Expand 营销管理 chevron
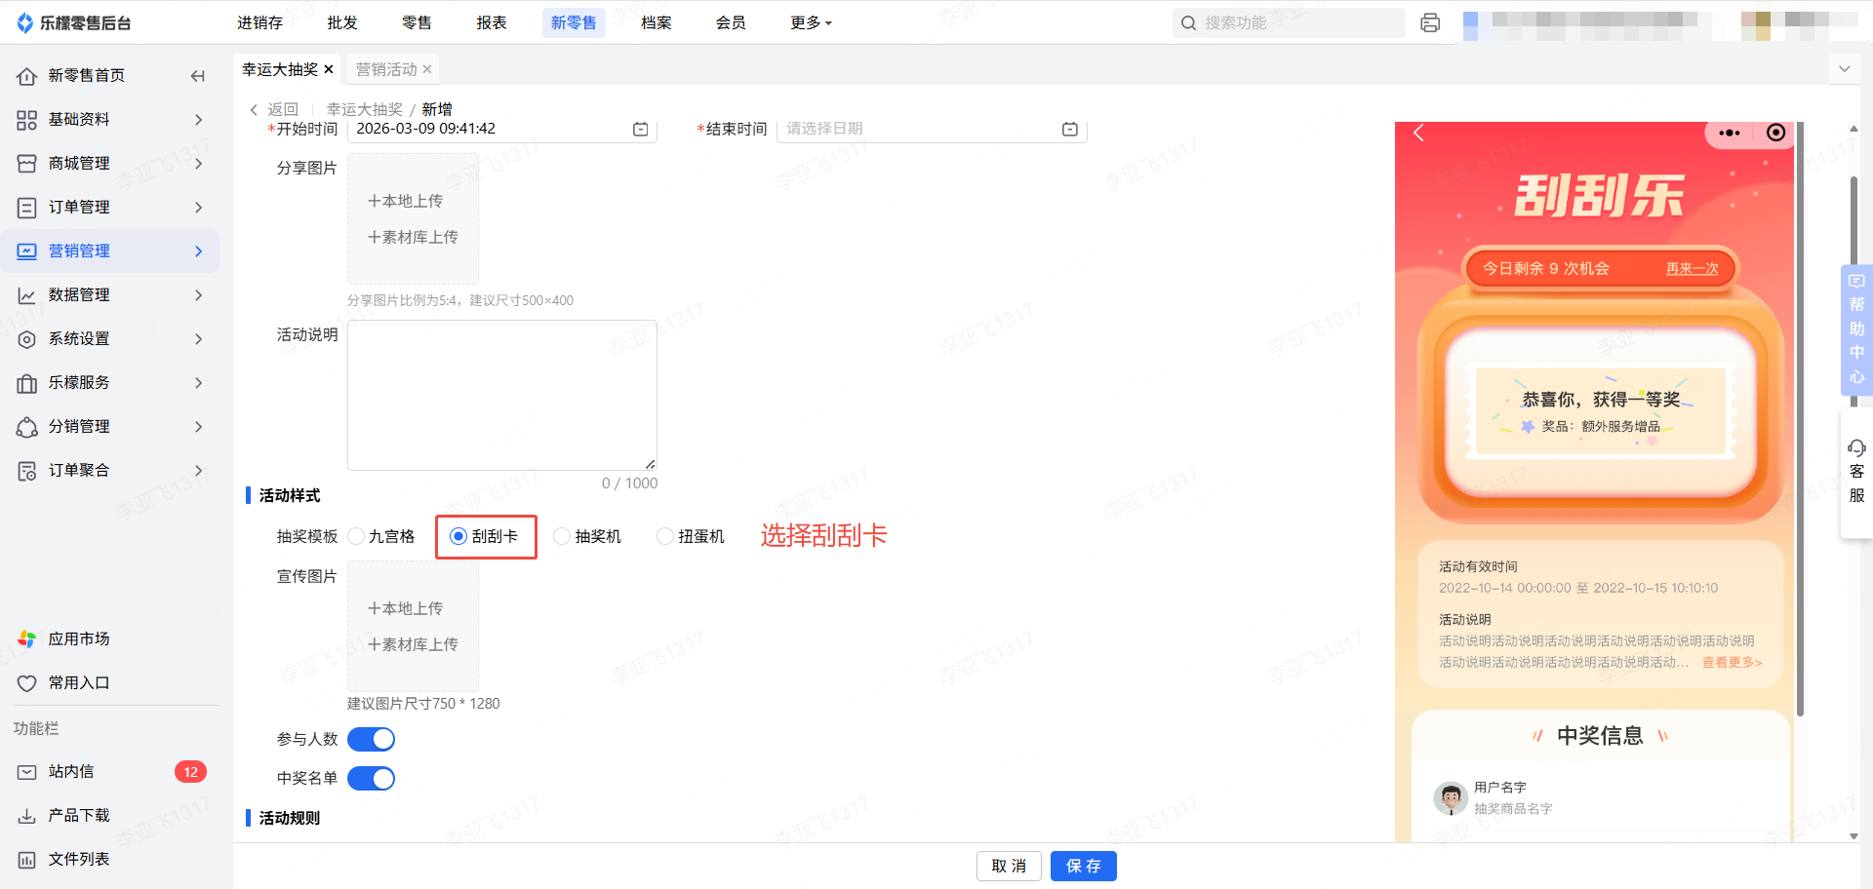 (x=199, y=251)
